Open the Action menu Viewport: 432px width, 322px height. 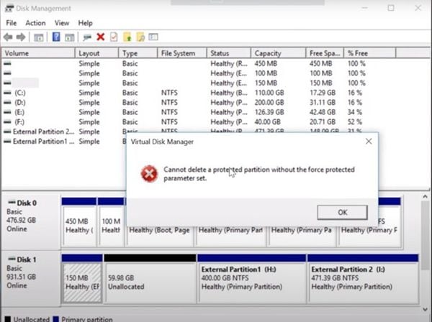pyautogui.click(x=35, y=23)
